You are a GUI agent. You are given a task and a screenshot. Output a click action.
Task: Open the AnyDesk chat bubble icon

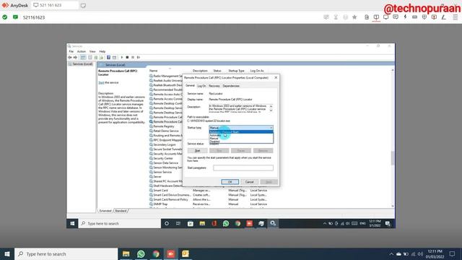[396, 17]
